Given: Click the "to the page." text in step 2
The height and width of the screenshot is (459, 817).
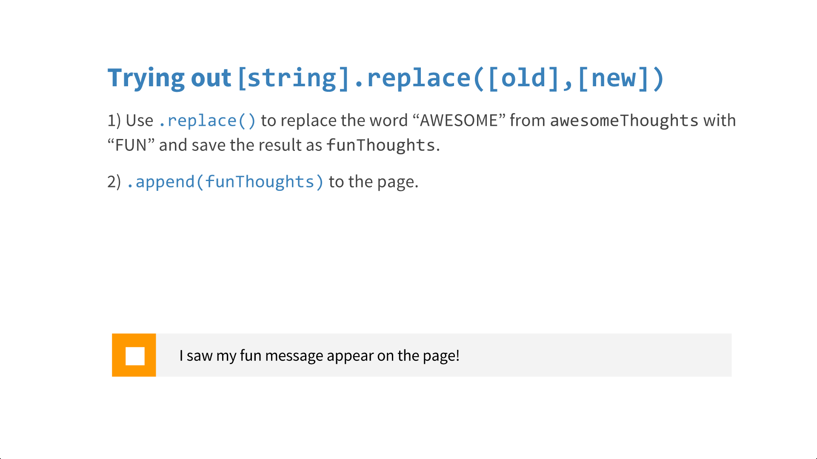Looking at the screenshot, I should [374, 182].
